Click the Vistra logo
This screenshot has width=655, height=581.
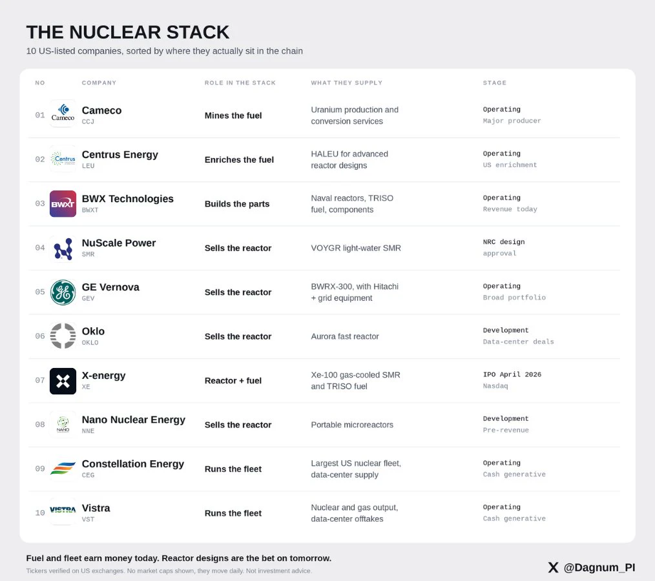(63, 510)
